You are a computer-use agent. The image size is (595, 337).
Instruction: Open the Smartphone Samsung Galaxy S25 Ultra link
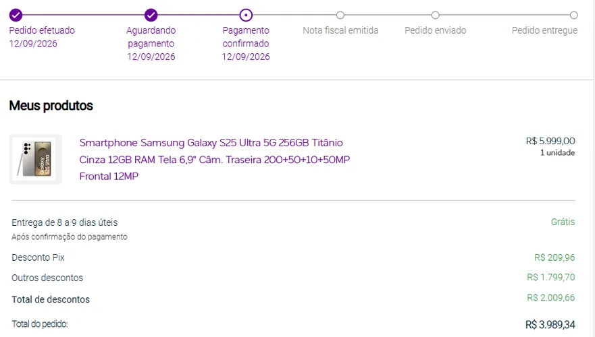coord(214,160)
